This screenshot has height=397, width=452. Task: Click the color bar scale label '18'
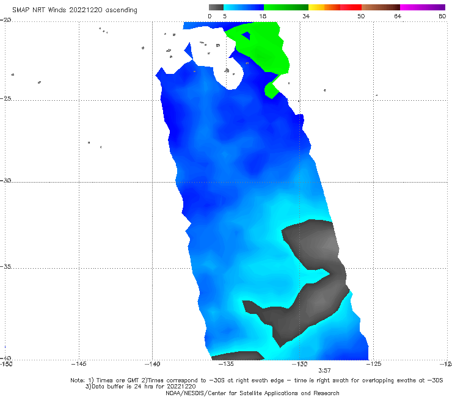[x=263, y=16]
